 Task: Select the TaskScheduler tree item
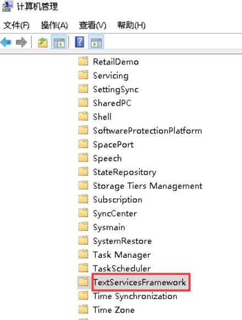click(x=122, y=268)
